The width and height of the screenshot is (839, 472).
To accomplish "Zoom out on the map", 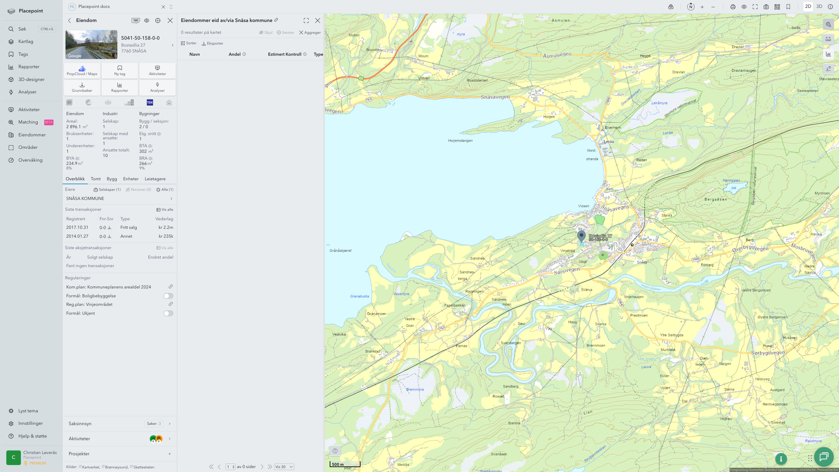I will pos(713,7).
